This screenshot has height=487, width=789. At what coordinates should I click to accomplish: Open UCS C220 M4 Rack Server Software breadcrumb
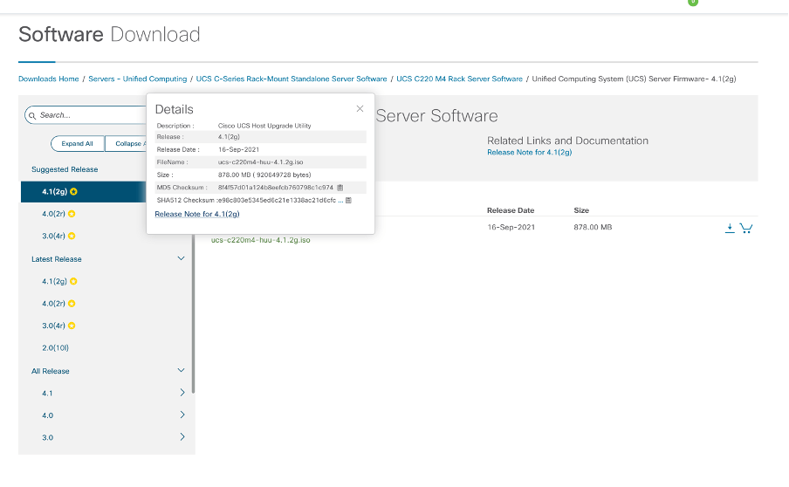pyautogui.click(x=459, y=79)
